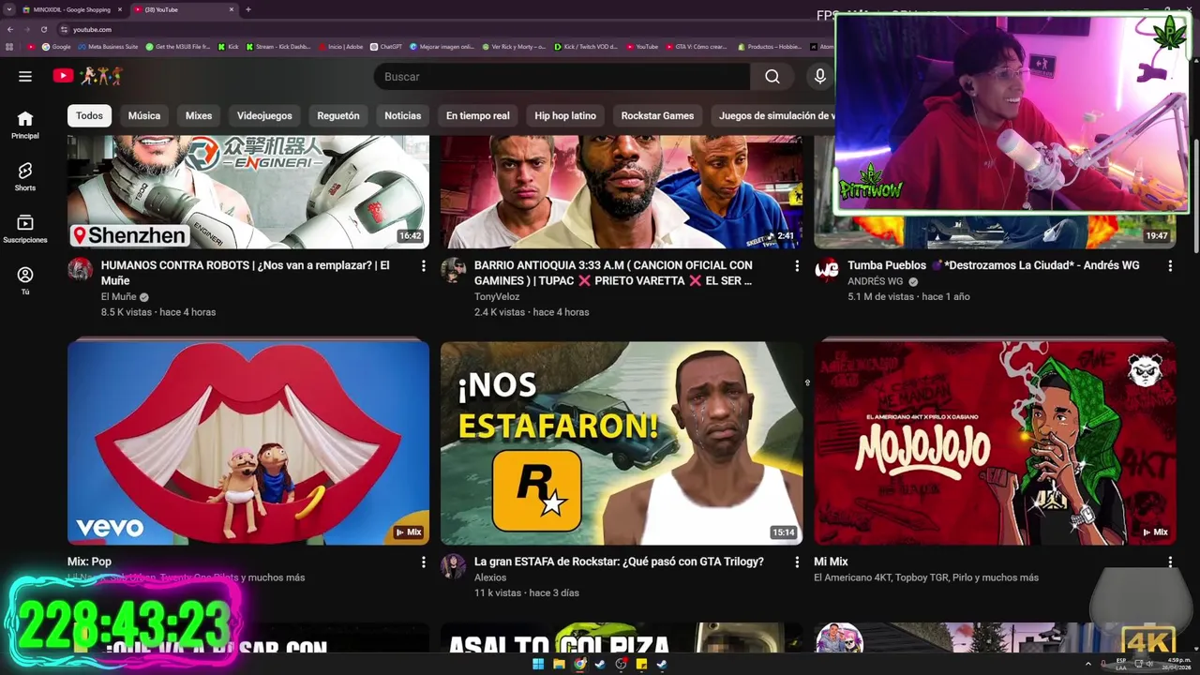Select the Mixes filter chip

pyautogui.click(x=199, y=115)
